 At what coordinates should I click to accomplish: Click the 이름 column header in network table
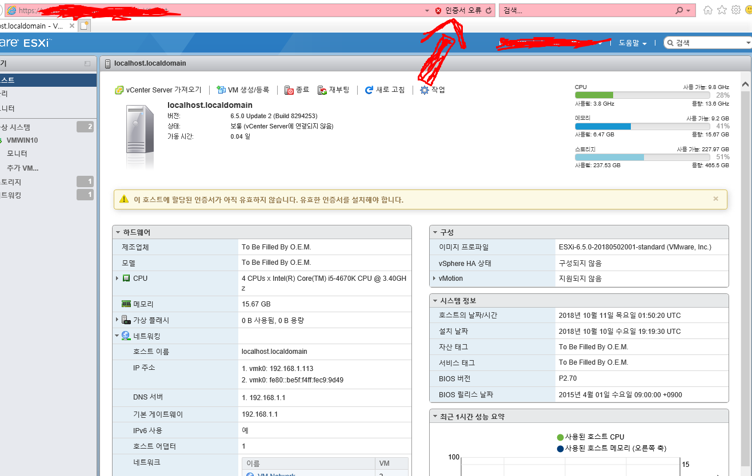(x=309, y=463)
